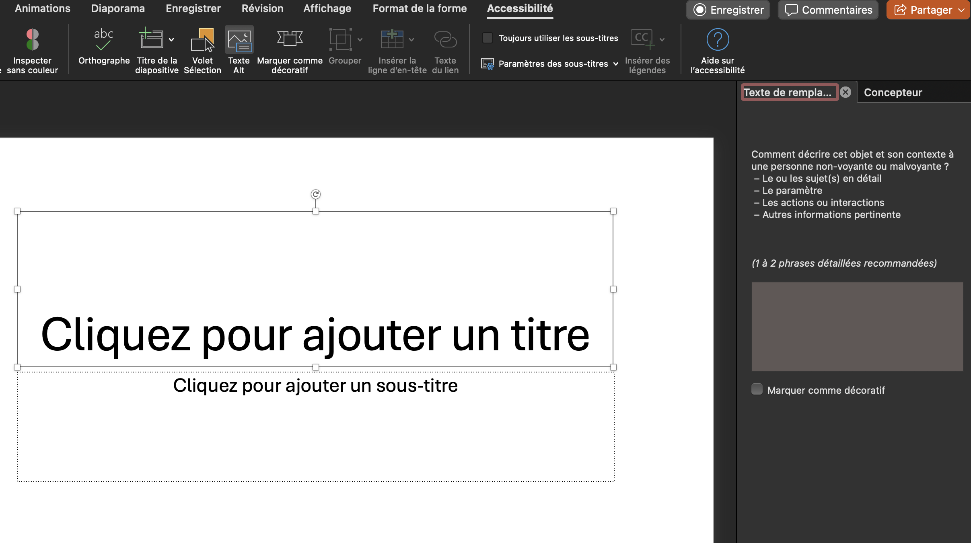Enable Toujours utiliser les sous-titres checkbox
The width and height of the screenshot is (971, 543).
click(x=488, y=38)
